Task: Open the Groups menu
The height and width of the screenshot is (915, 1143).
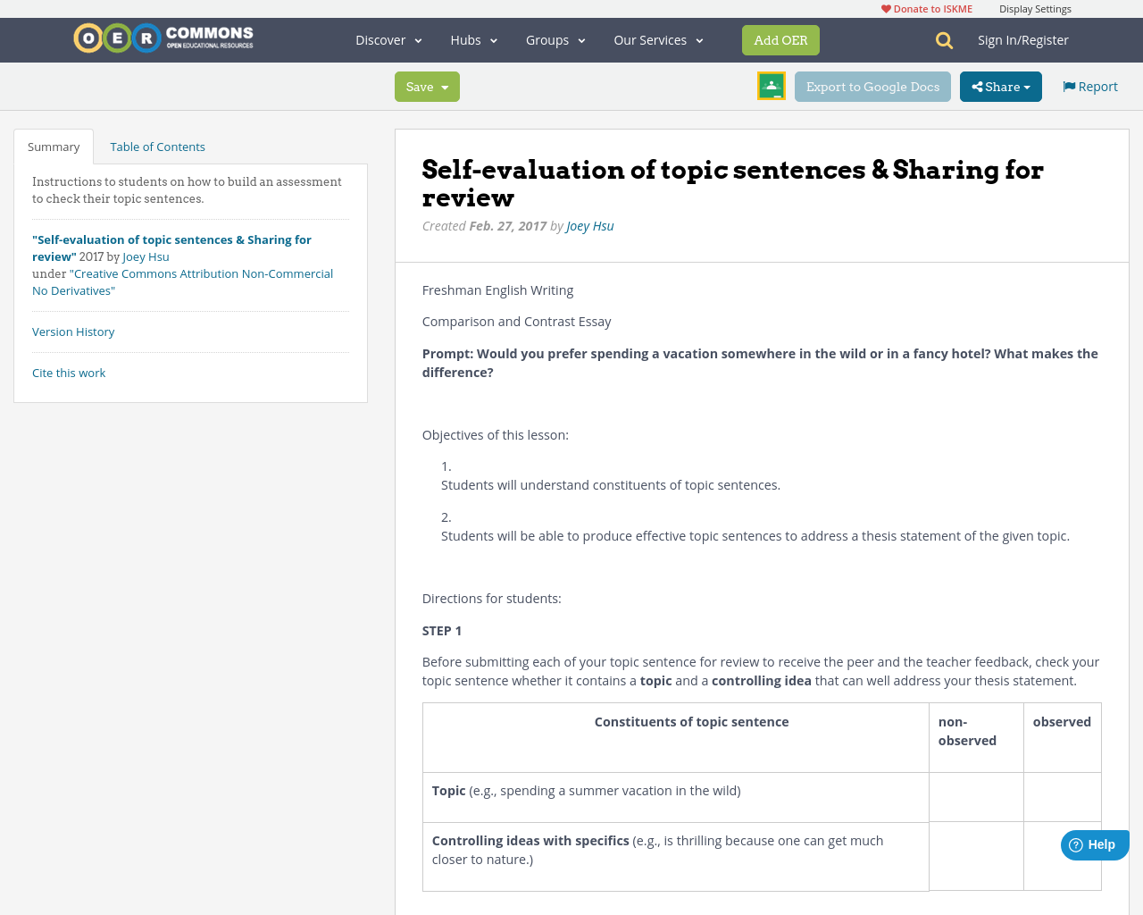Action: 555,40
